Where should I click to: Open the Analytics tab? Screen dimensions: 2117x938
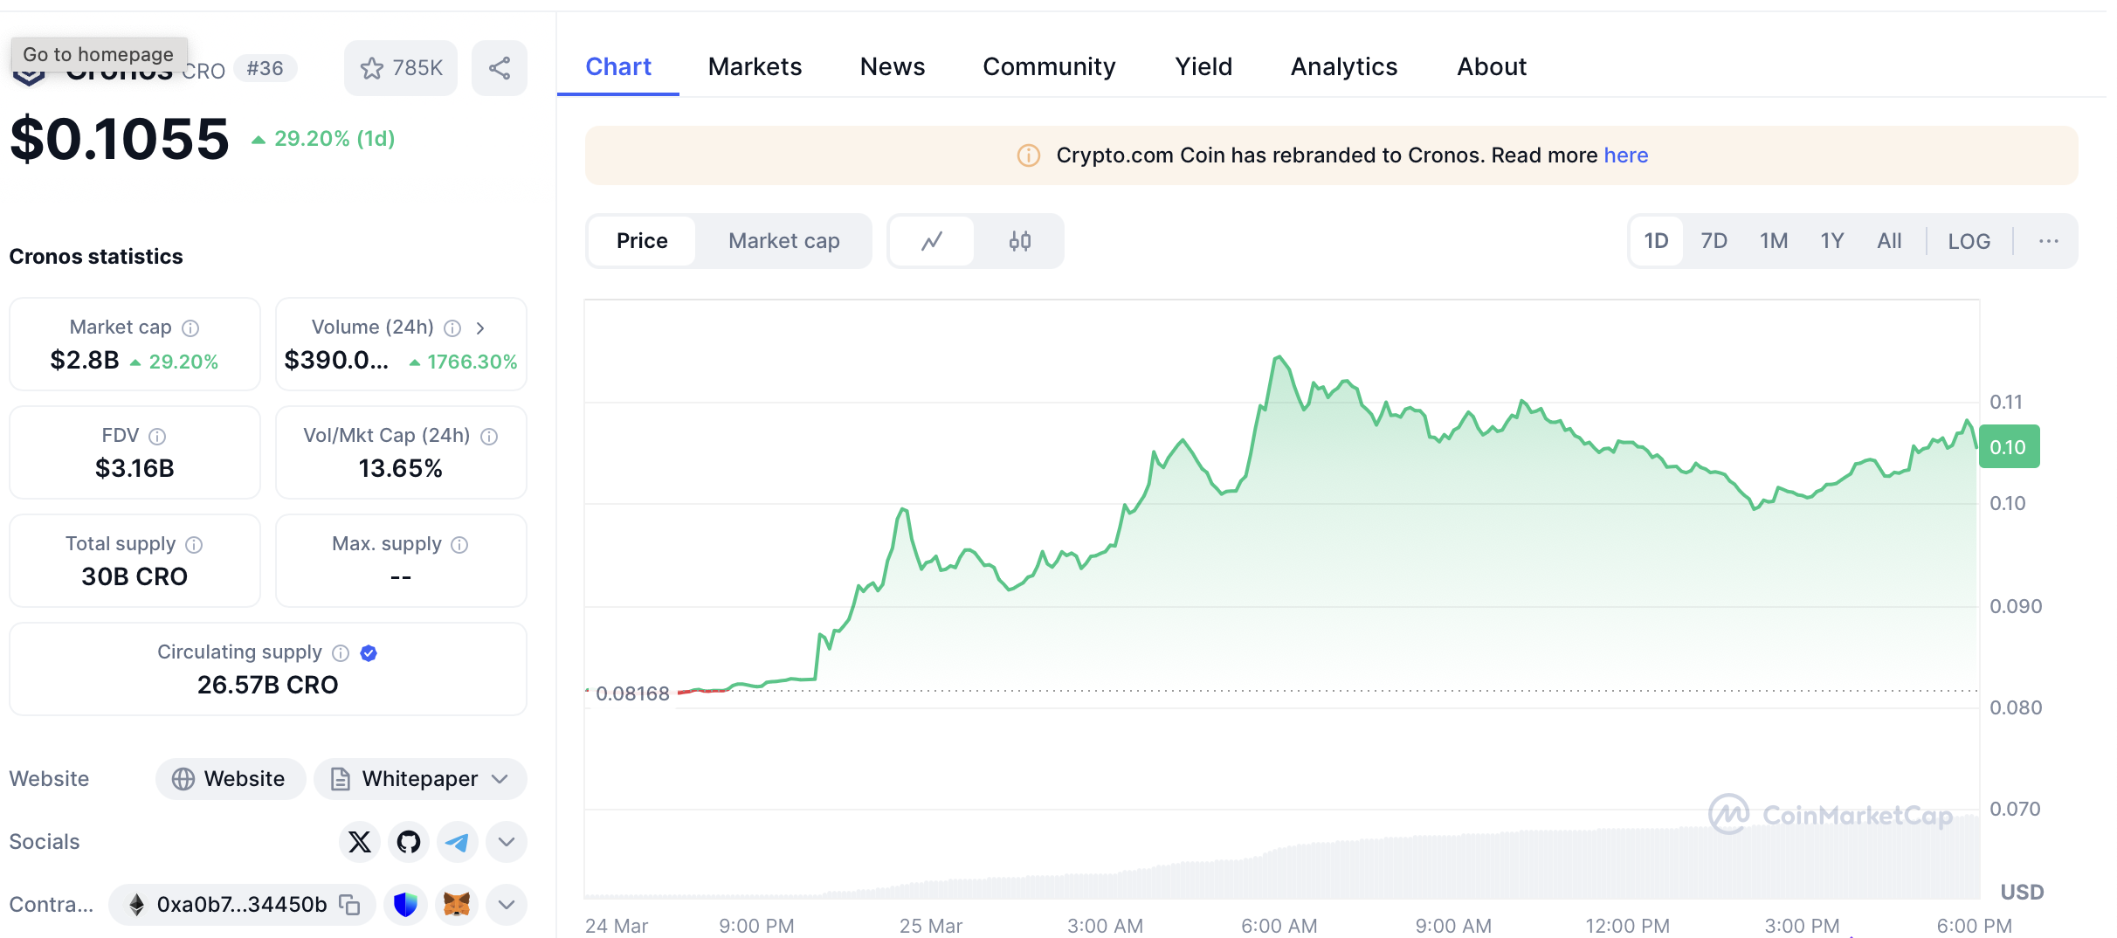[1344, 66]
